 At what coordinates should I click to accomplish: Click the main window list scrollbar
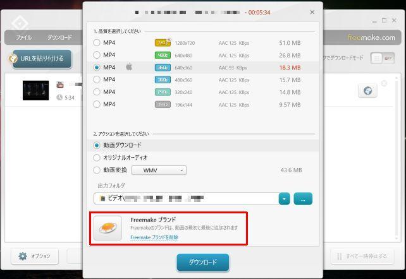397,158
